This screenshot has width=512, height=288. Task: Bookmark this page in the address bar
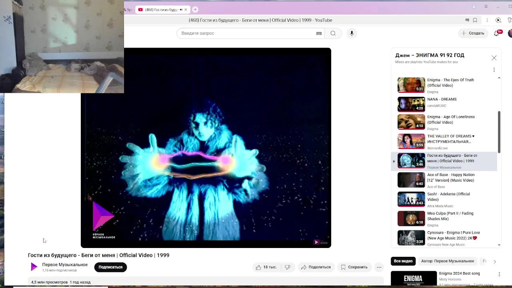coord(475,20)
